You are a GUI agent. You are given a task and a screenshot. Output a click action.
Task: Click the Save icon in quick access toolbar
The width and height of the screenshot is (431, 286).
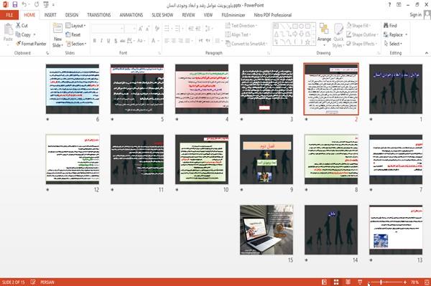[15, 5]
